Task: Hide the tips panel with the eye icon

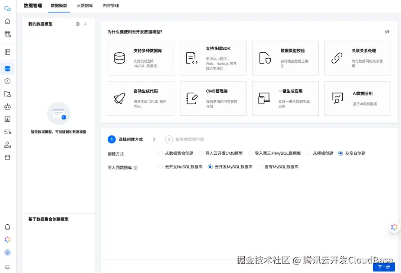Action: pos(387,32)
